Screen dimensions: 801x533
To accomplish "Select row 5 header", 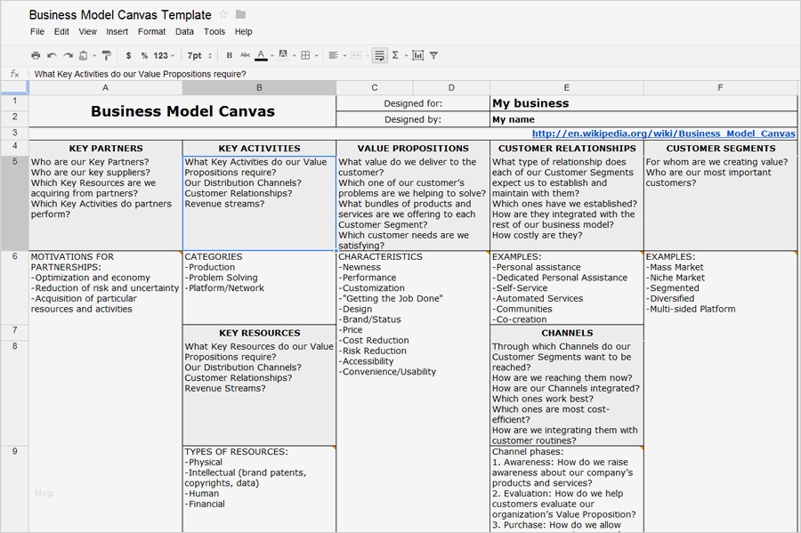I will coord(14,203).
